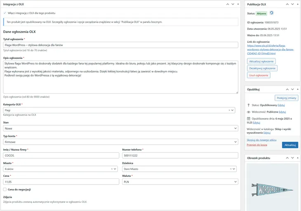Move the Publikacja OLX panel down
Viewport: 301px width, 211px height.
(292, 4)
